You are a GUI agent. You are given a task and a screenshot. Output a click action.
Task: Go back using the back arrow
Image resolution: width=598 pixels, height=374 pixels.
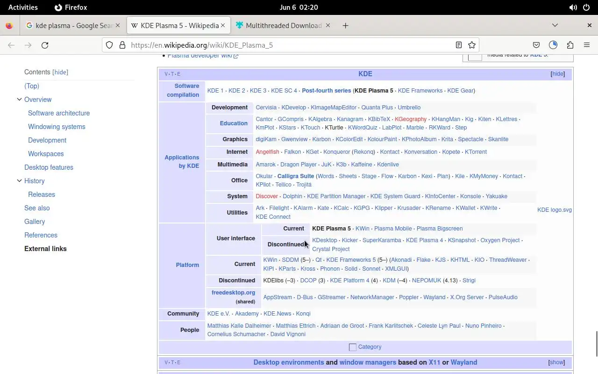11,45
